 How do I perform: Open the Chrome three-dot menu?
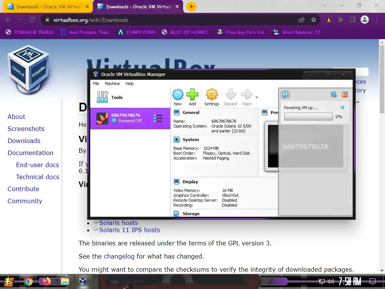coord(377,20)
